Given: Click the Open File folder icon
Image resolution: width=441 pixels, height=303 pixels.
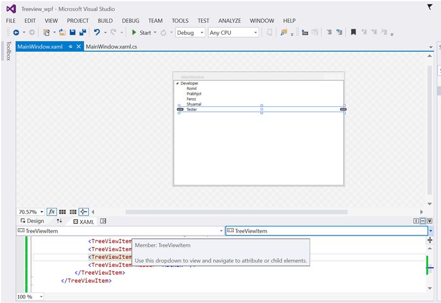Looking at the screenshot, I should (63, 33).
